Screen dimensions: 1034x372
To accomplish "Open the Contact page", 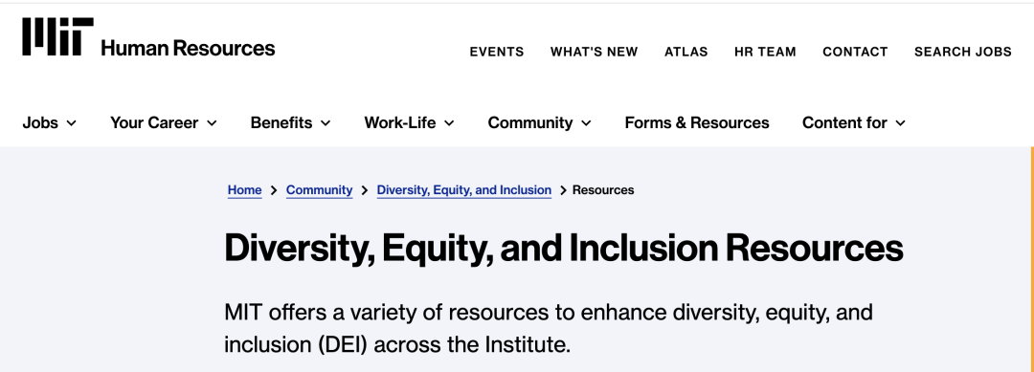I will click(855, 52).
